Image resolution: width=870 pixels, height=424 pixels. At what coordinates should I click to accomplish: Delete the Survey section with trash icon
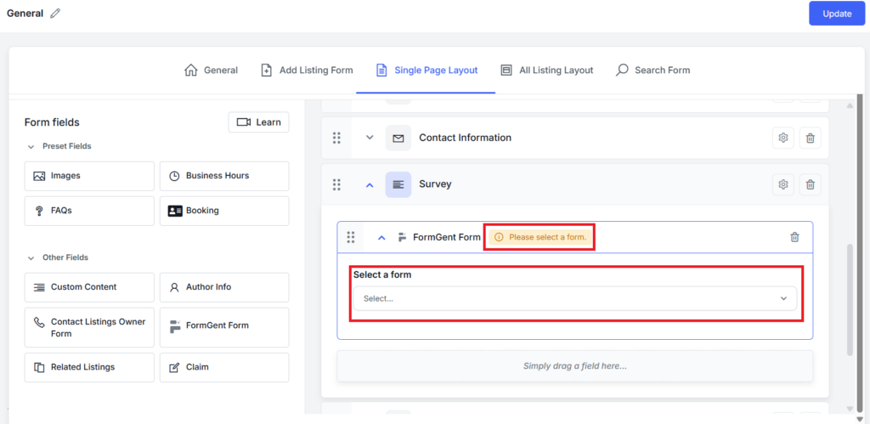[x=811, y=184]
